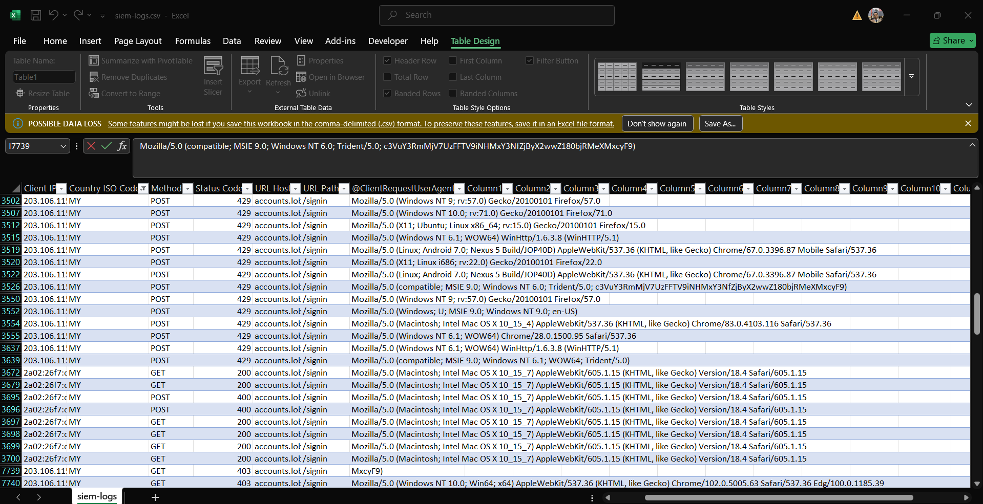Toggle the Banded Columns checkbox
This screenshot has height=504, width=983.
(x=453, y=93)
